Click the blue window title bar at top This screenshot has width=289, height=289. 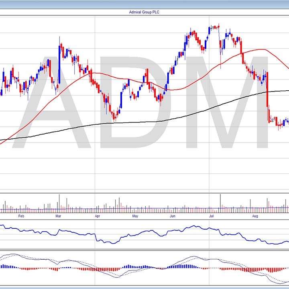click(x=144, y=4)
